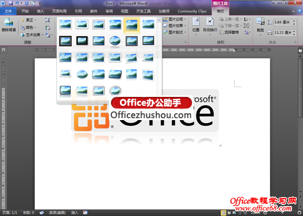Image resolution: width=303 pixels, height=216 pixels.
Task: Apply Soft Edge Rectangle picture style
Action: coord(148,24)
